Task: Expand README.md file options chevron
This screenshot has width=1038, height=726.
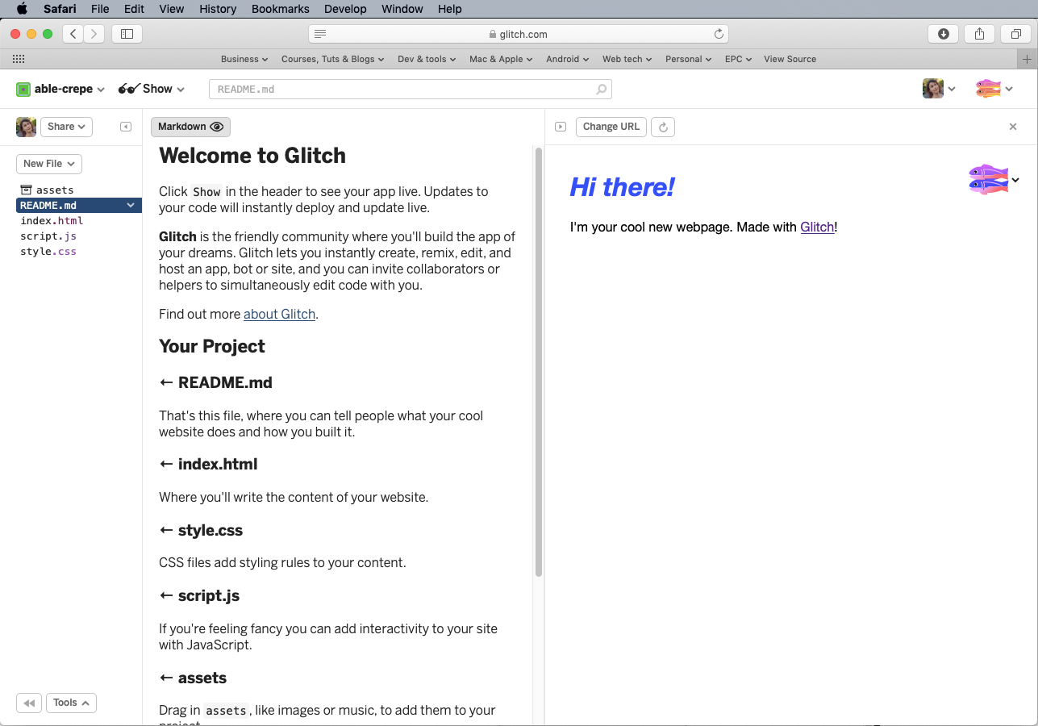Action: click(131, 206)
